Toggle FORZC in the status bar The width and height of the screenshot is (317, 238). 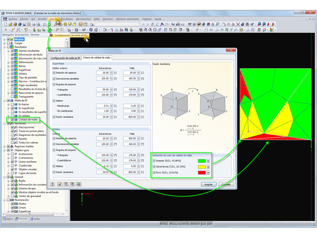point(164,224)
